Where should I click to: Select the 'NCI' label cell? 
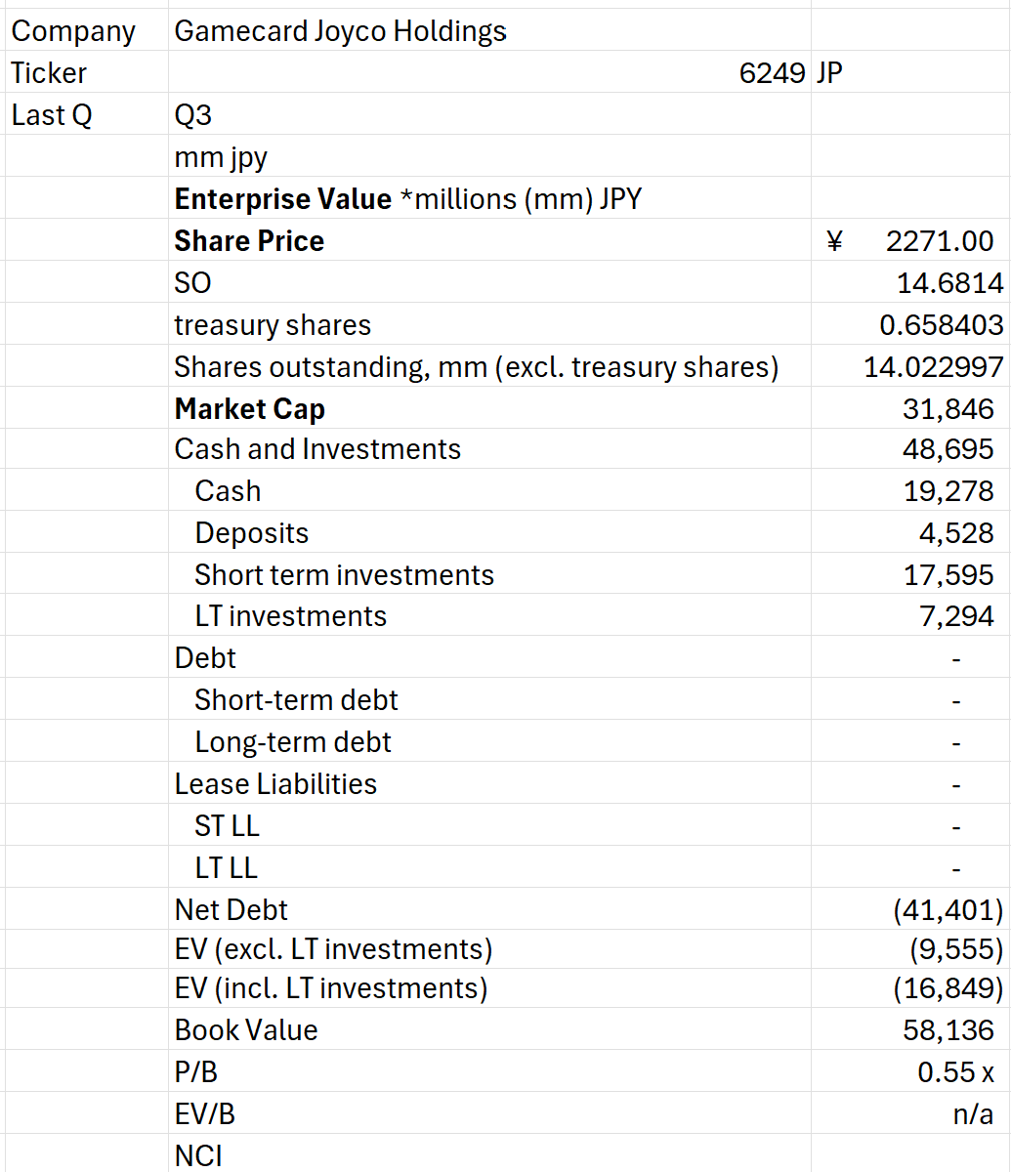pyautogui.click(x=198, y=1156)
